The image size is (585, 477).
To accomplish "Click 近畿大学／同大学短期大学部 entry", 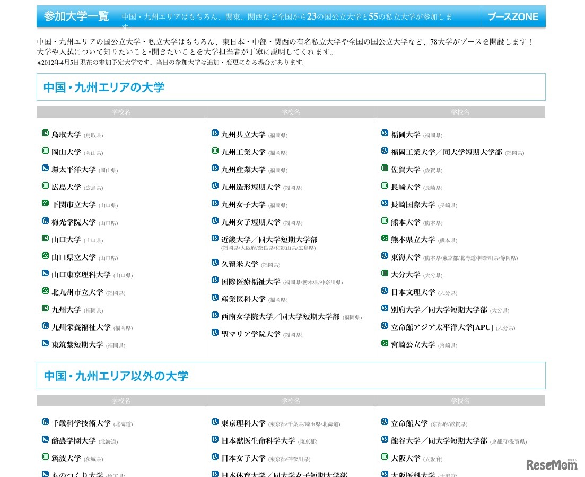I will [x=270, y=239].
